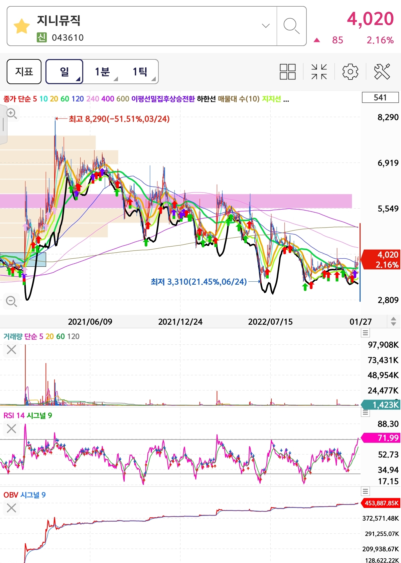
Task: Click the bar count field showing 541
Action: pyautogui.click(x=380, y=97)
